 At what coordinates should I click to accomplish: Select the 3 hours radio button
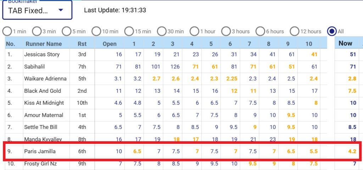tap(226, 31)
